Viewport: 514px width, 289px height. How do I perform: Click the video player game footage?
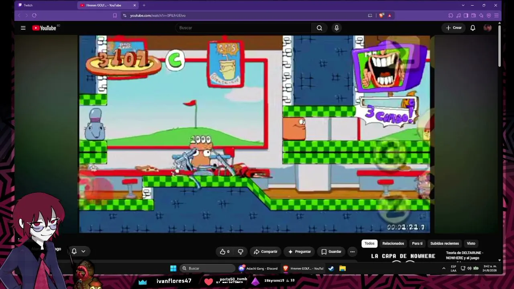(255, 134)
